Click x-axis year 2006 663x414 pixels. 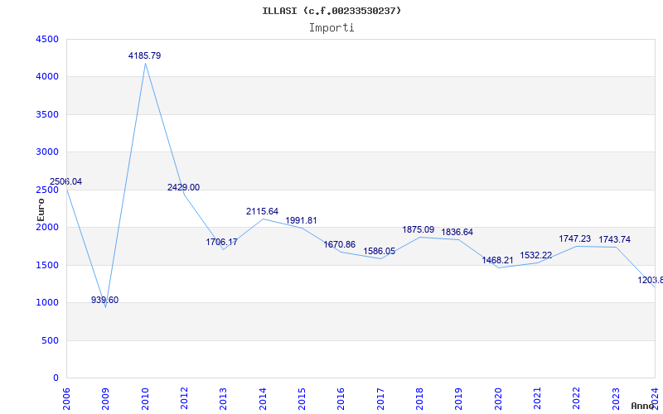pyautogui.click(x=66, y=399)
